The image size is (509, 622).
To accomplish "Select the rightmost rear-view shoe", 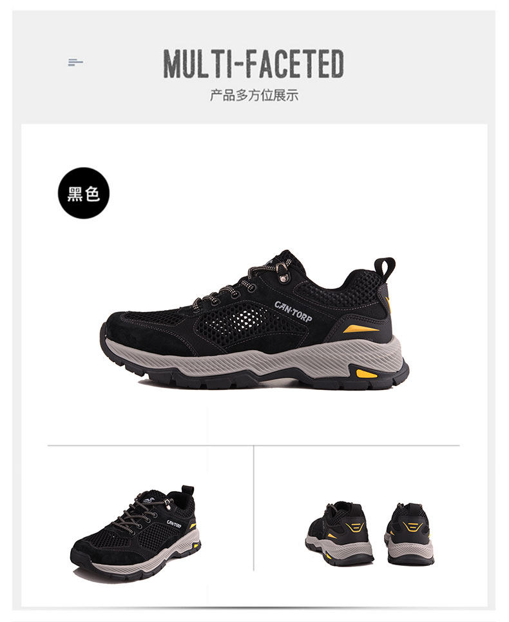I will [409, 534].
